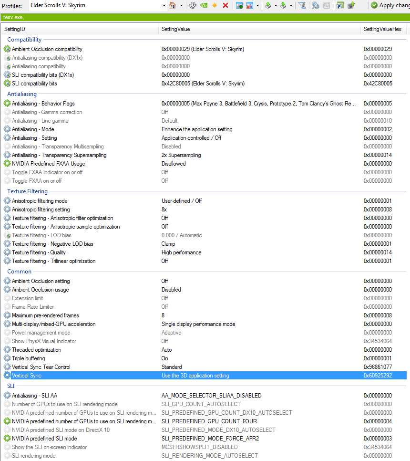
Task: Click gear icon of highlighted Vertical Sync row
Action: pyautogui.click(x=7, y=376)
